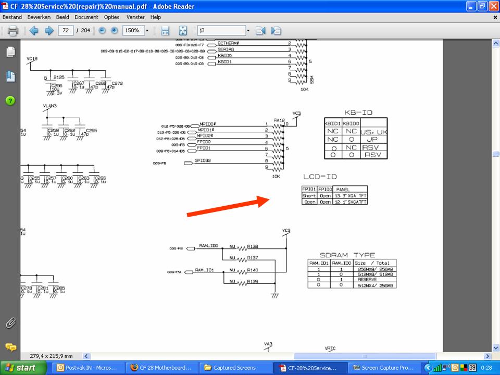Click vertical scrollbar up arrow
500x375 pixels.
495,43
